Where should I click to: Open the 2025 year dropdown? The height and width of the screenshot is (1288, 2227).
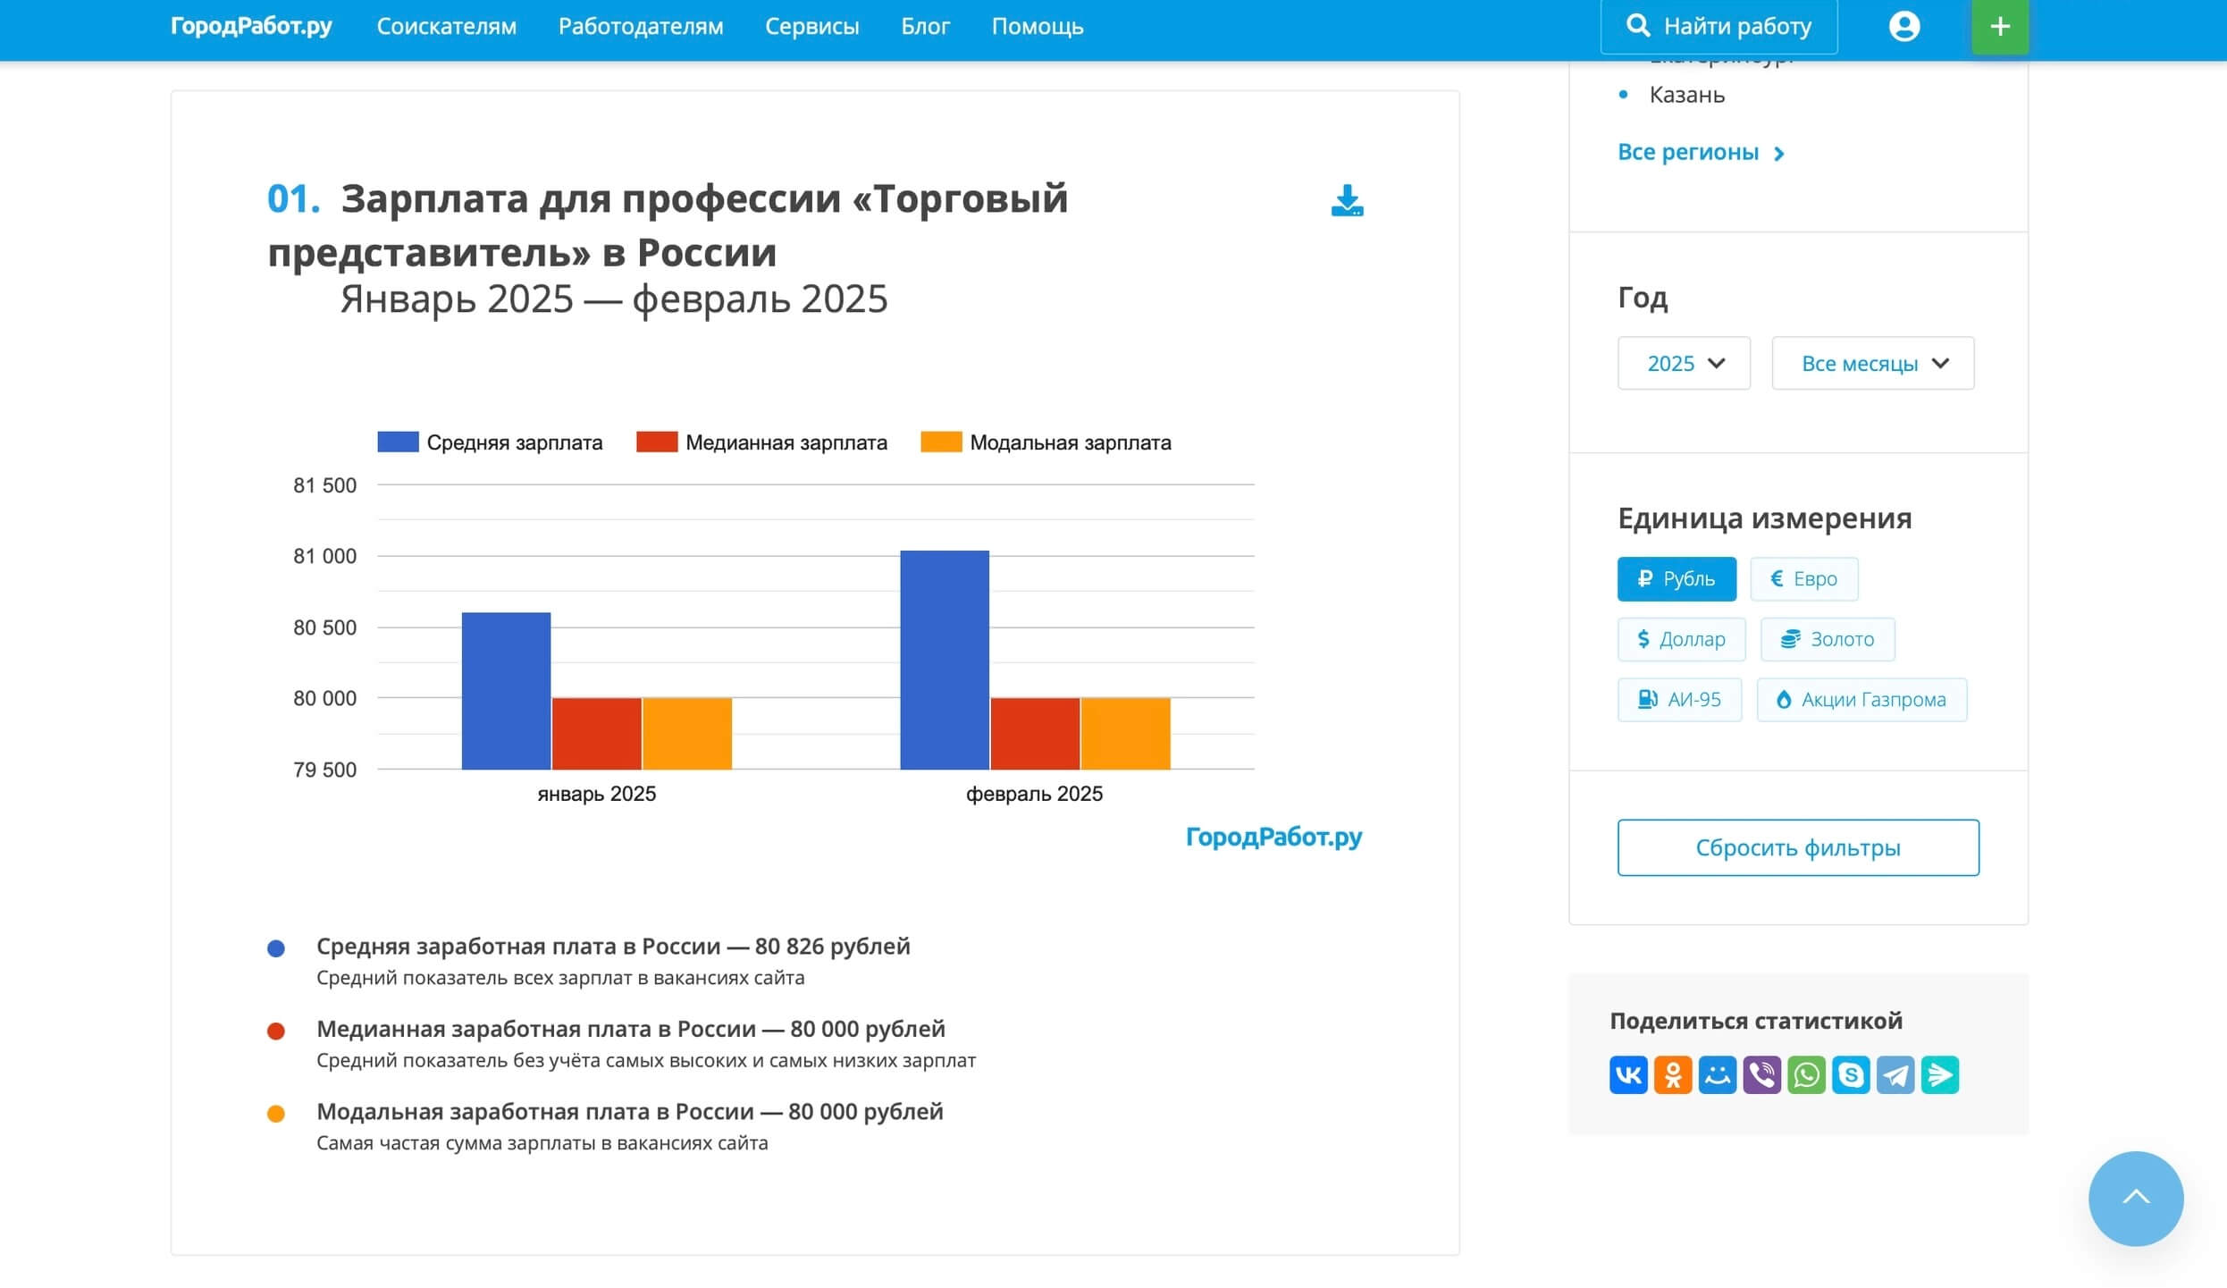pos(1684,363)
